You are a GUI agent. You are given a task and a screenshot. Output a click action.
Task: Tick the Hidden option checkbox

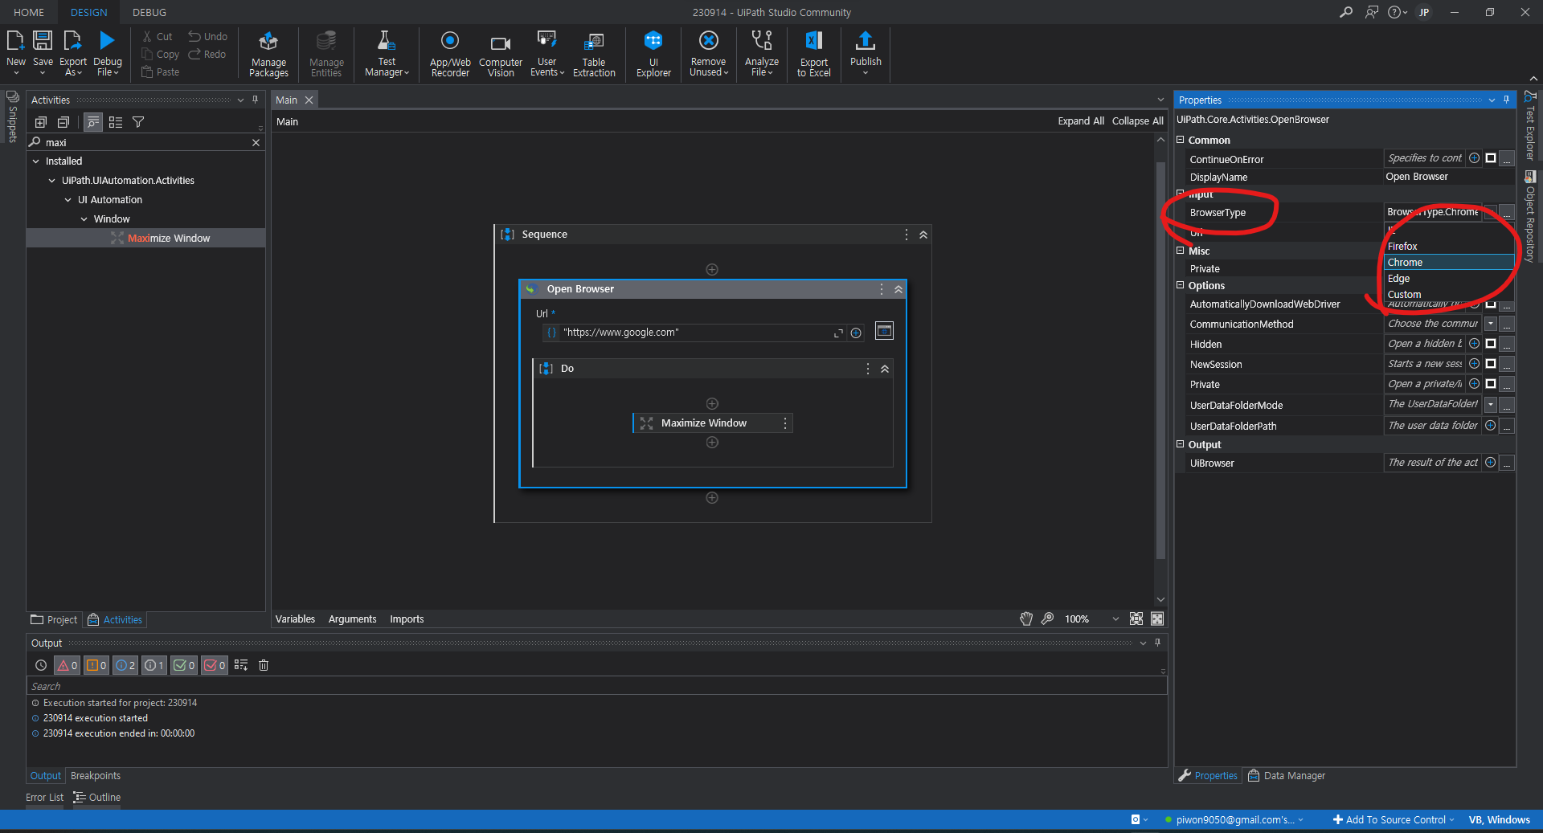[x=1491, y=344]
